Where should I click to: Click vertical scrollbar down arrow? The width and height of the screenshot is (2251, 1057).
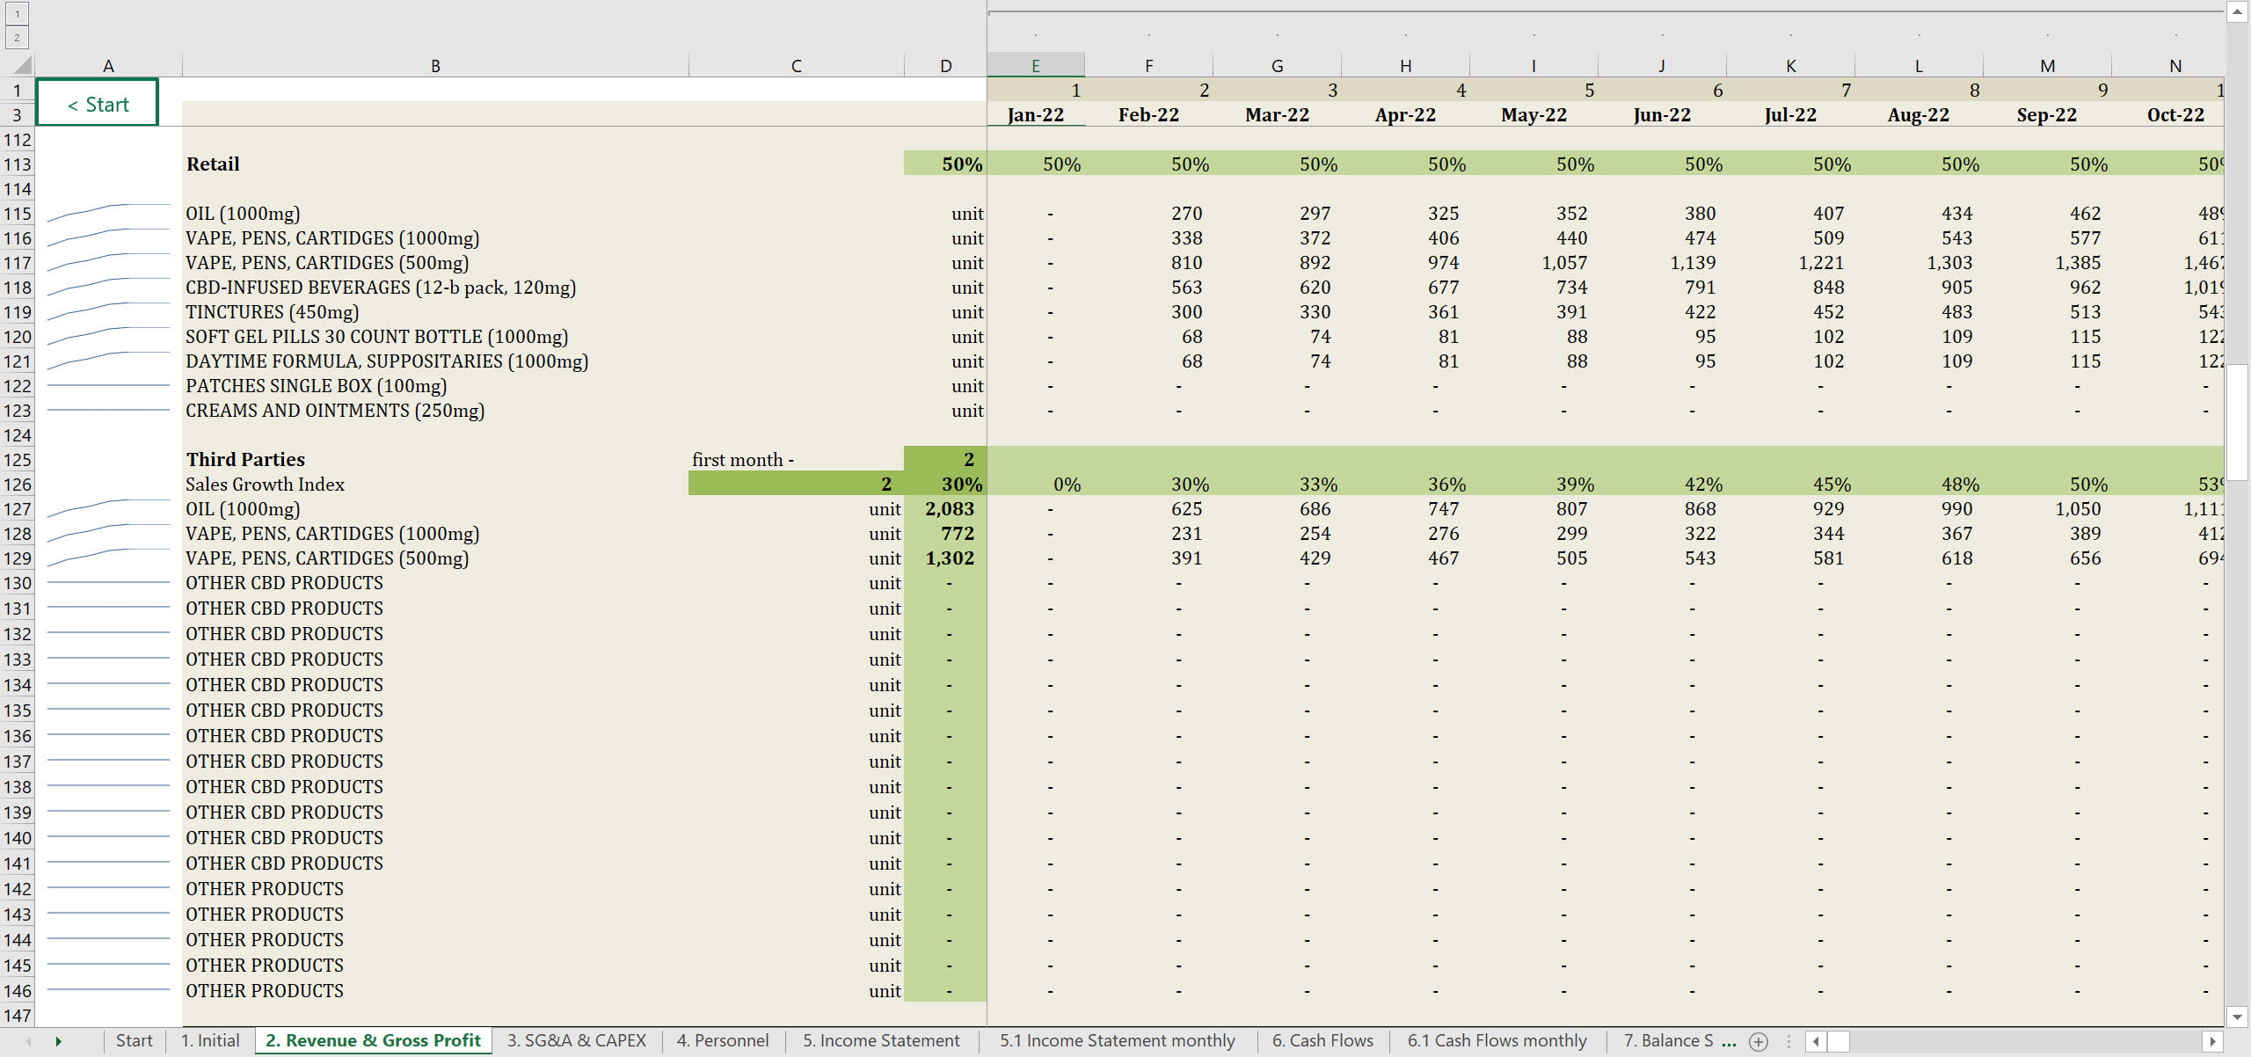[x=2237, y=1017]
